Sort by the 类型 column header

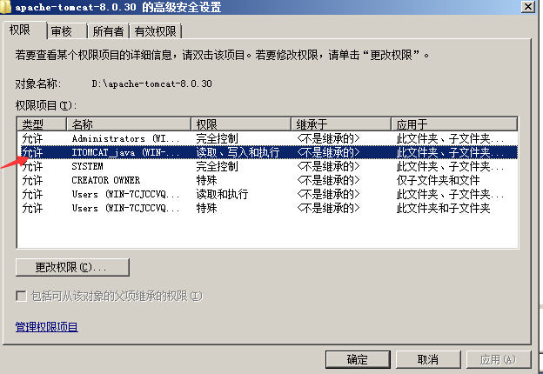click(42, 124)
